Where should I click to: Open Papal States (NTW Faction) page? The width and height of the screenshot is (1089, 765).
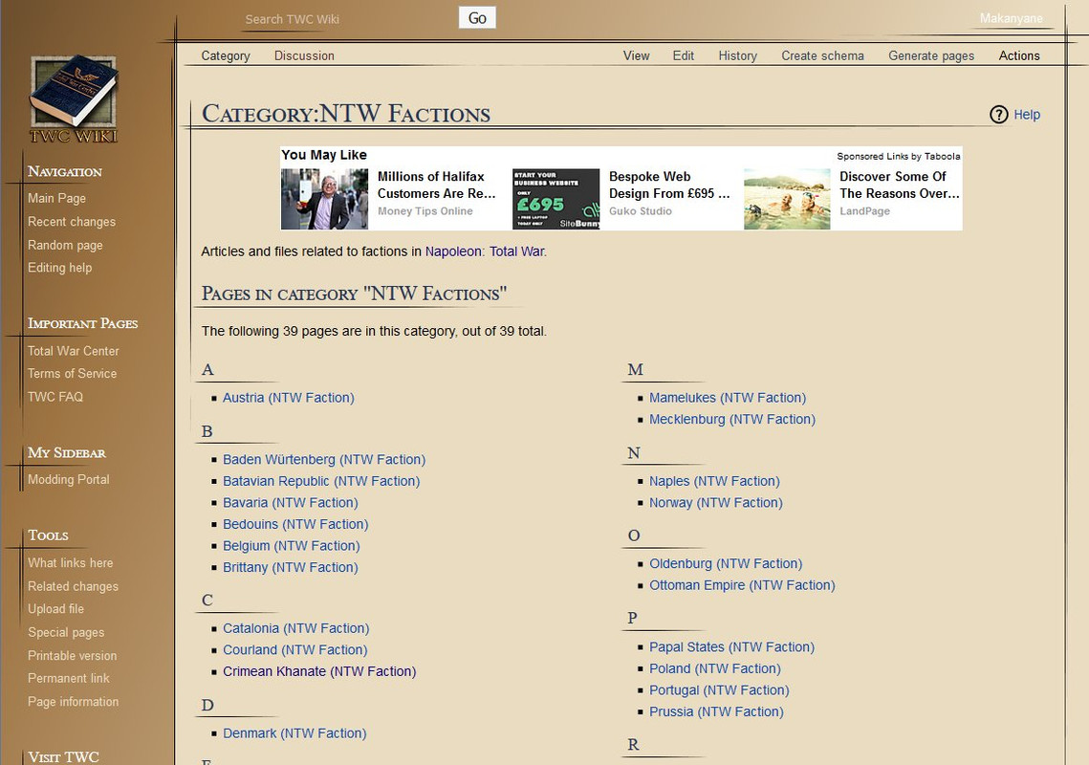[x=731, y=646]
